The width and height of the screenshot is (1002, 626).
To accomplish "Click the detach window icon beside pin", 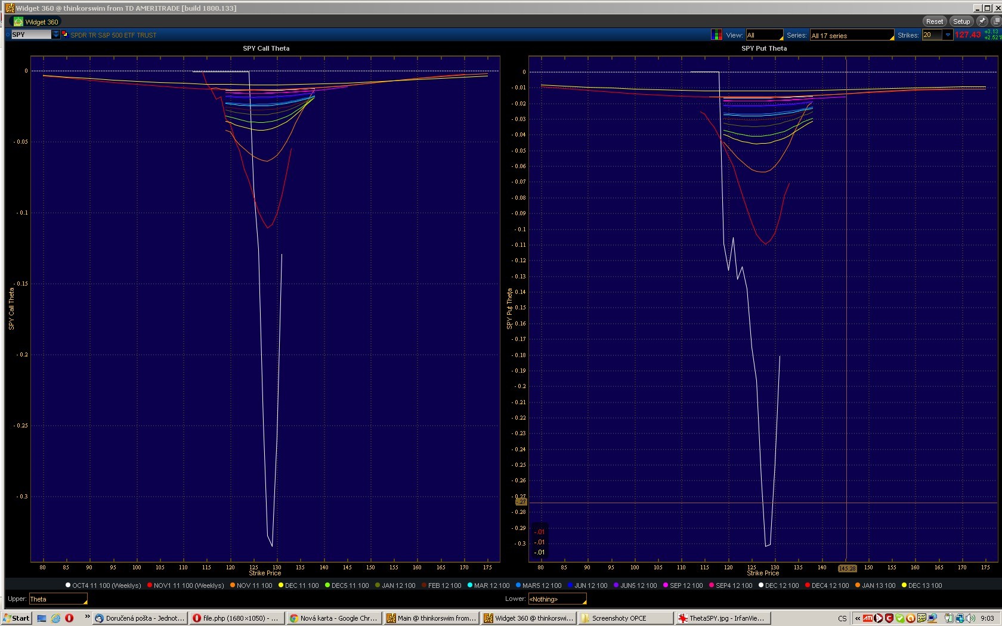I will click(995, 21).
